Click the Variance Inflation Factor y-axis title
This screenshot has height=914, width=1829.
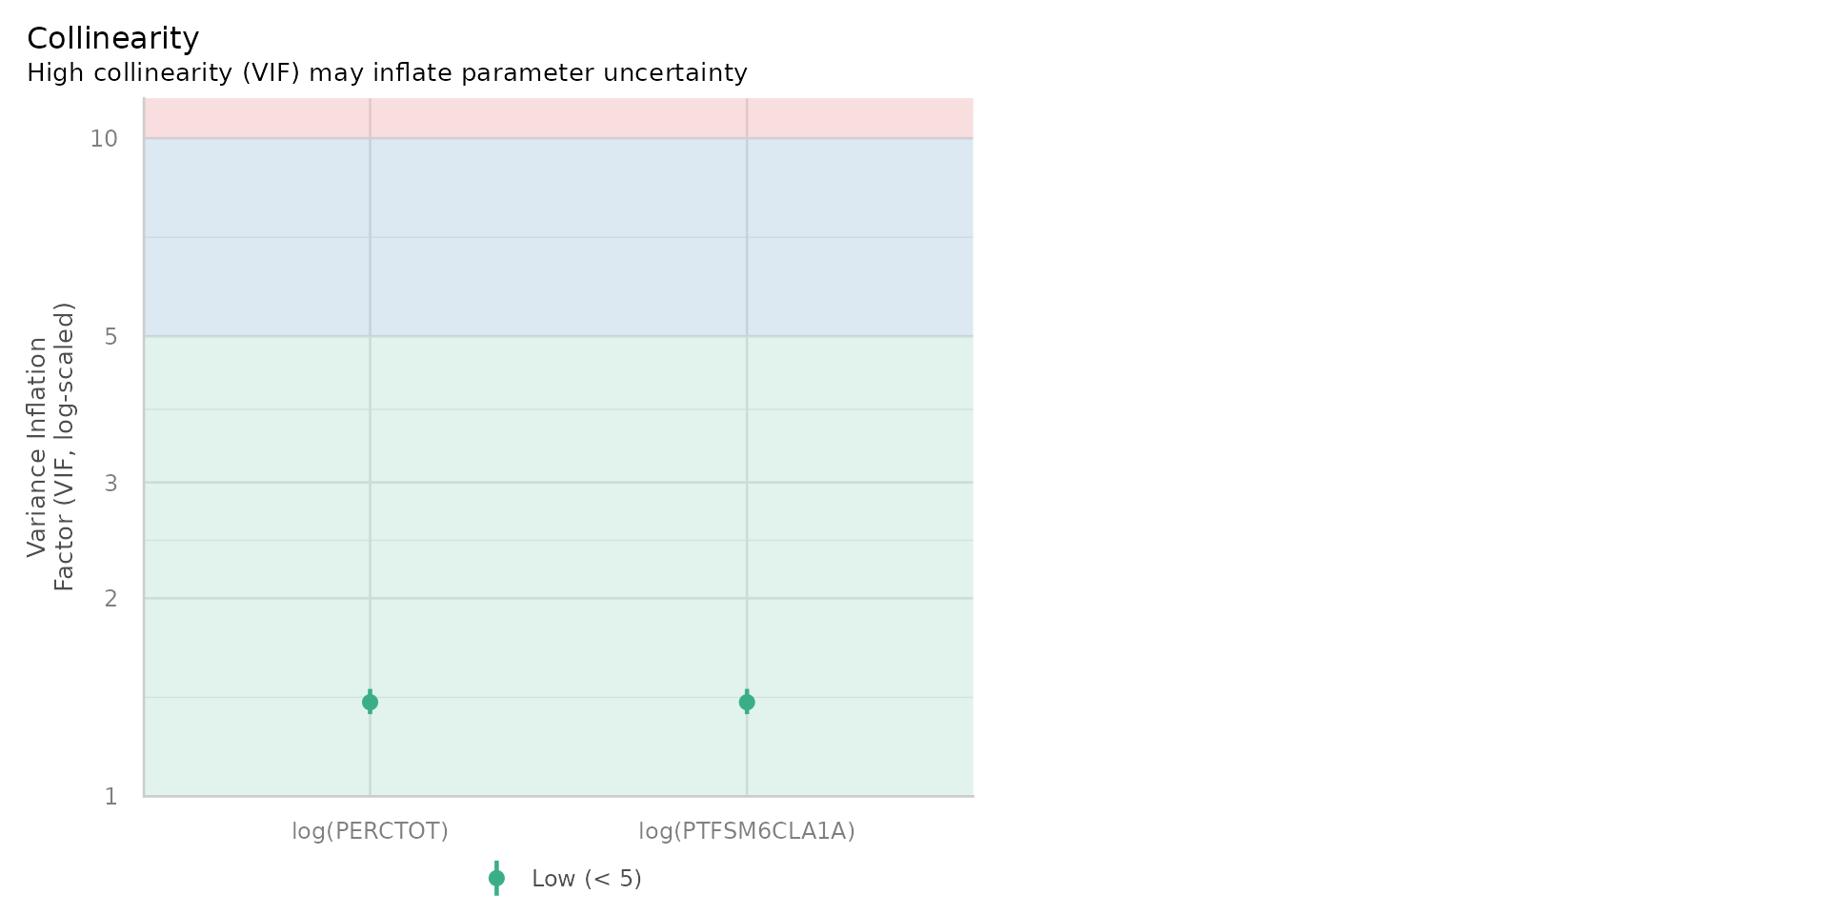(50, 447)
